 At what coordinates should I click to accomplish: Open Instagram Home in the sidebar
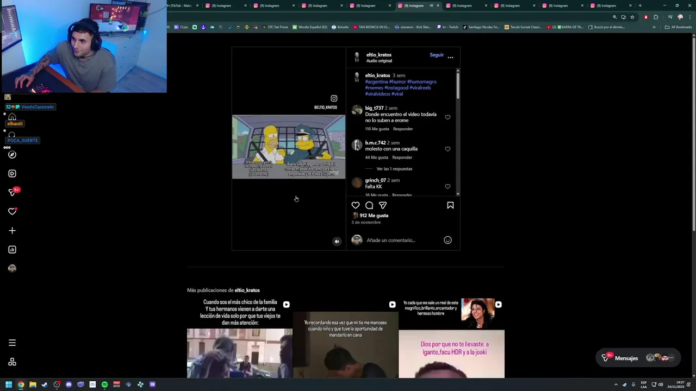pyautogui.click(x=12, y=117)
